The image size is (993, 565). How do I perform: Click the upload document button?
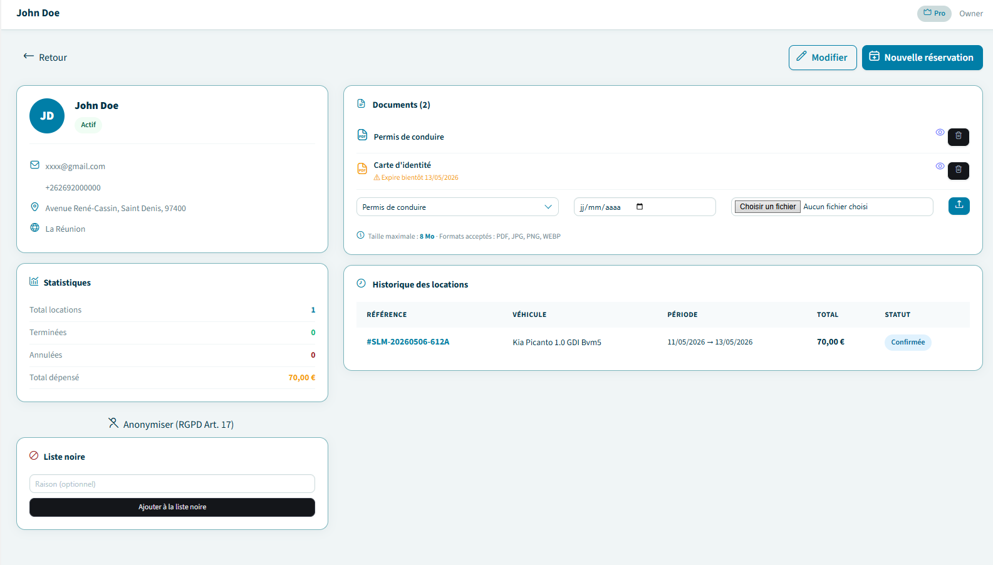(959, 206)
